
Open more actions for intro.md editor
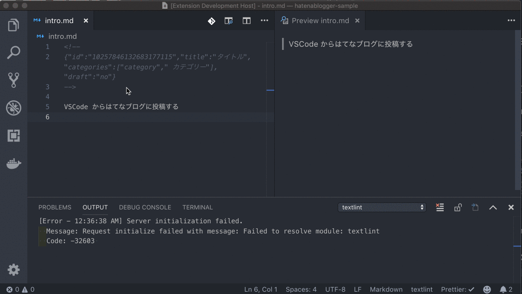point(264,21)
